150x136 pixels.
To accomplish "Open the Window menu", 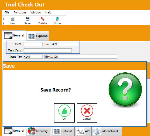I will coord(36,12).
